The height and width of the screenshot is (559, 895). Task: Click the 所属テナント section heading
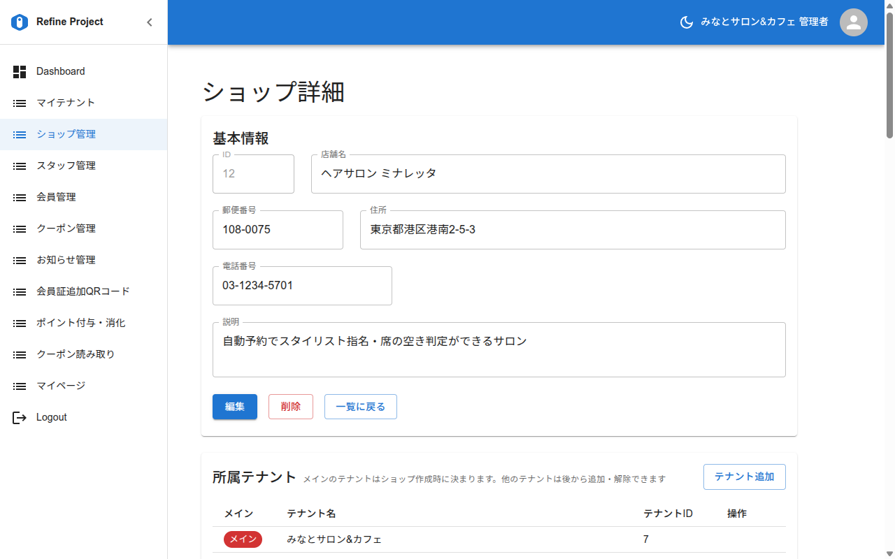[x=255, y=477]
